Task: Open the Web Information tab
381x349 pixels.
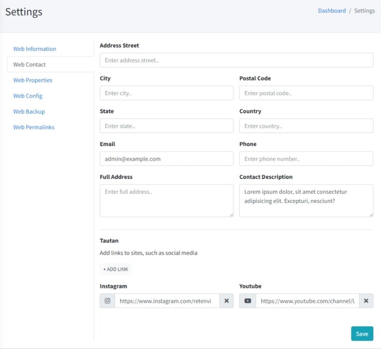Action: pos(35,49)
